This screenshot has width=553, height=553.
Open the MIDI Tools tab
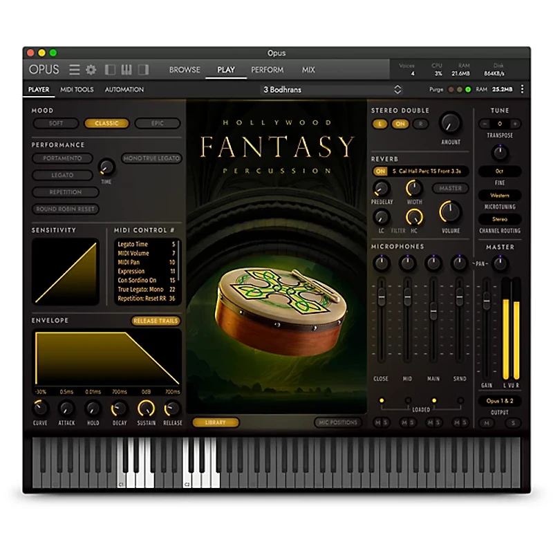pyautogui.click(x=77, y=90)
